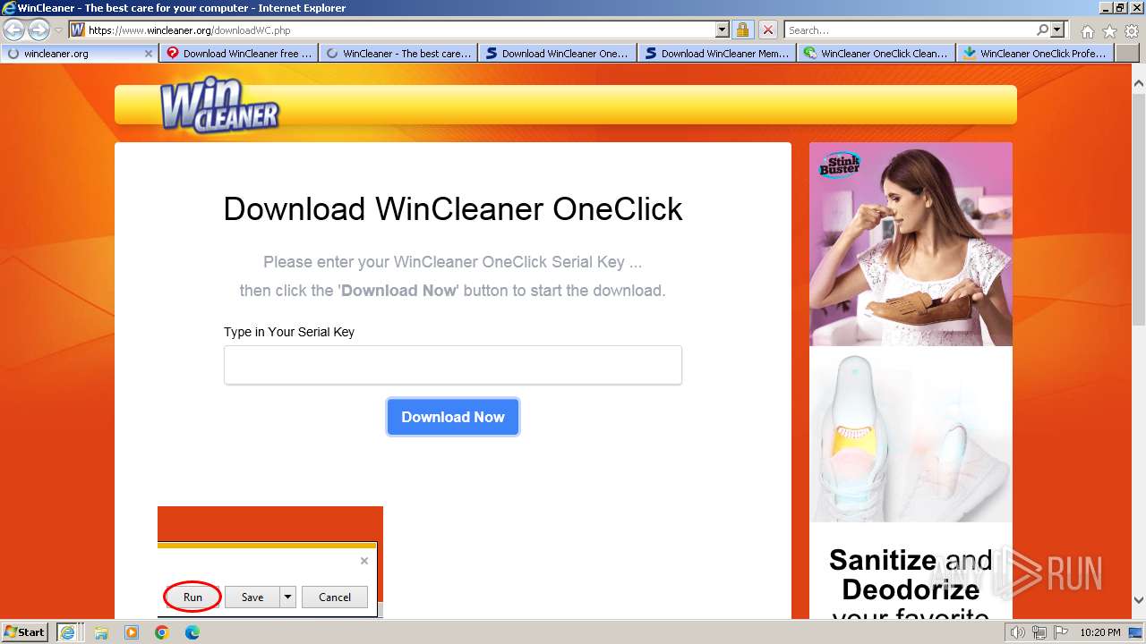
Task: Open the Windows Start menu
Action: coord(25,632)
